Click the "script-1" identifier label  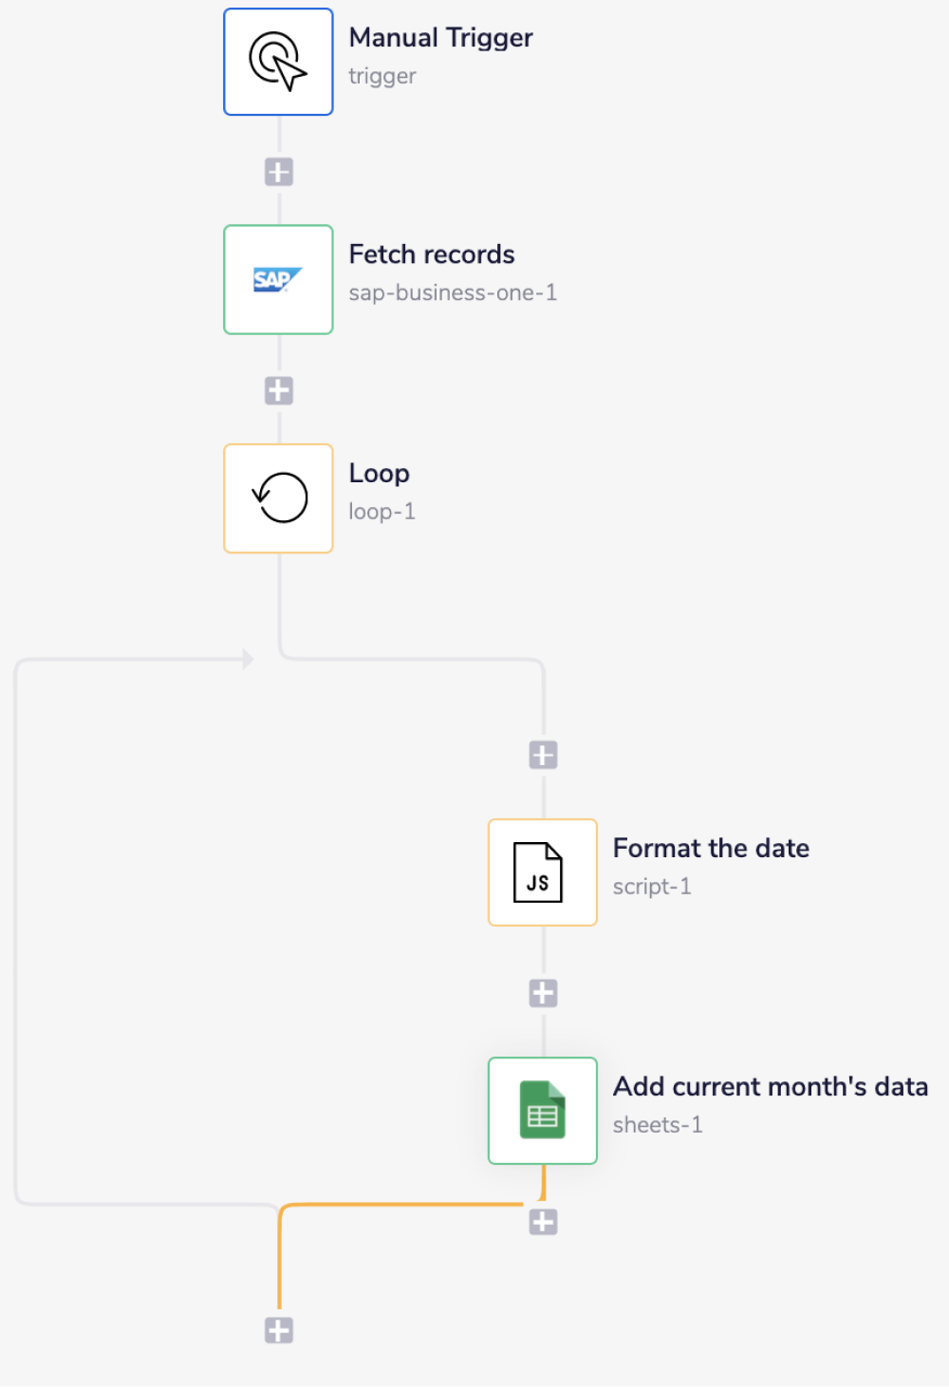coord(651,886)
